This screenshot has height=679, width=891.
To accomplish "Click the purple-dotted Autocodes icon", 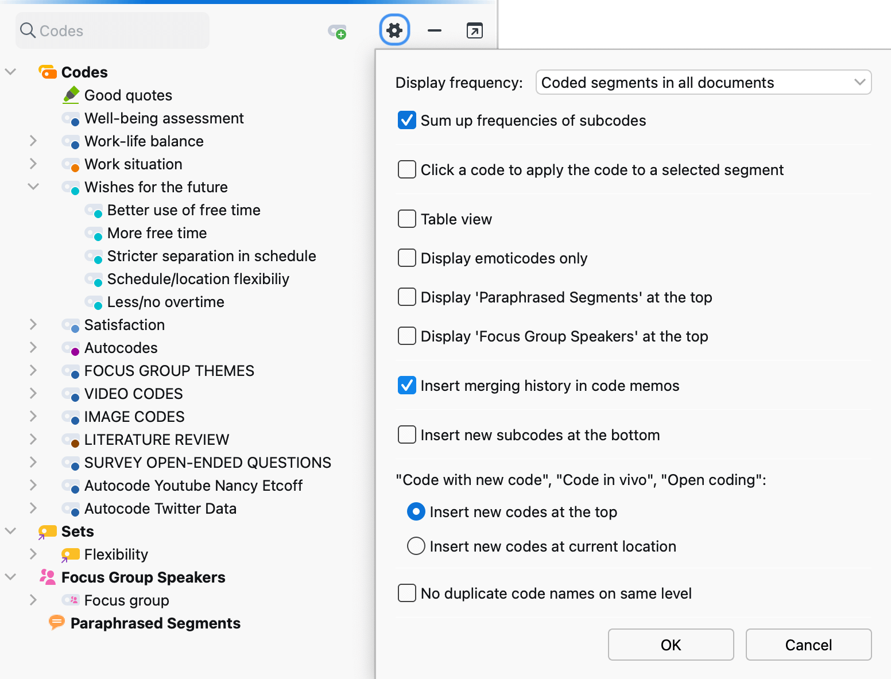I will pos(71,348).
